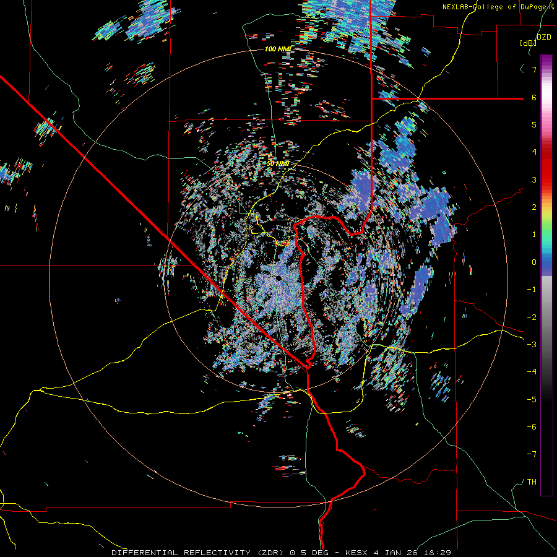Screen dimensions: 557x557
Task: Click the '0.5 DEG' elevation text
Action: 308,553
